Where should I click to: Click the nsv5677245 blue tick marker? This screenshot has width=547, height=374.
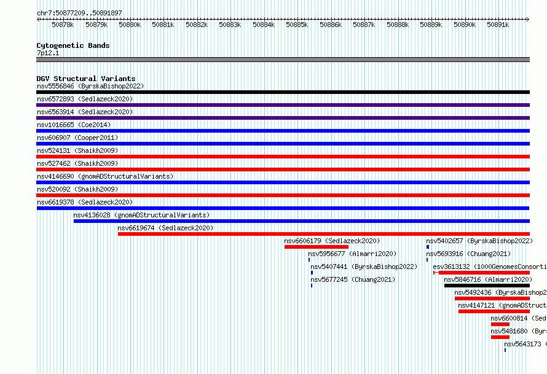[312, 286]
